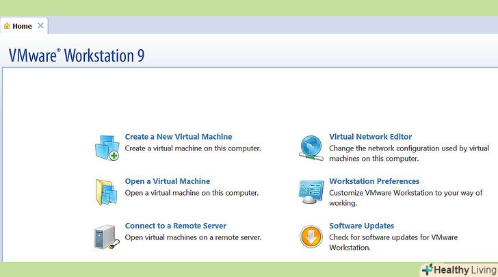This screenshot has width=498, height=277.
Task: Click the Connect to a Remote Server computer icon
Action: (x=107, y=237)
